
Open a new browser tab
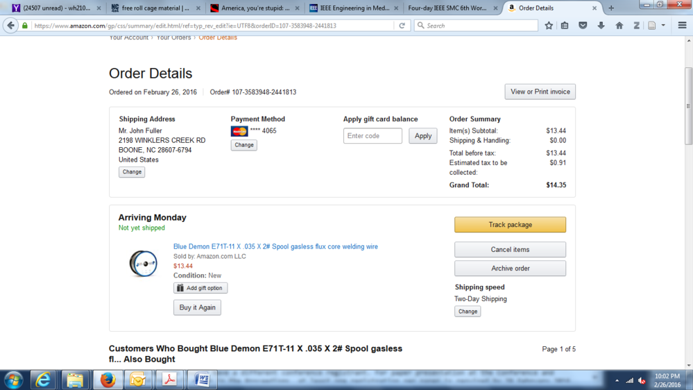pyautogui.click(x=611, y=8)
